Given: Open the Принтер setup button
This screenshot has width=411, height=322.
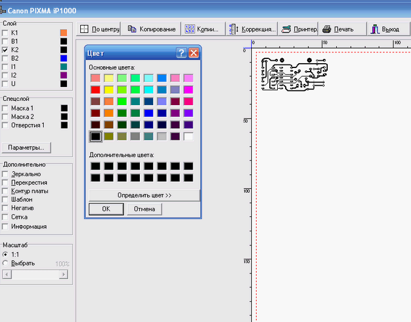Looking at the screenshot, I should coord(298,29).
